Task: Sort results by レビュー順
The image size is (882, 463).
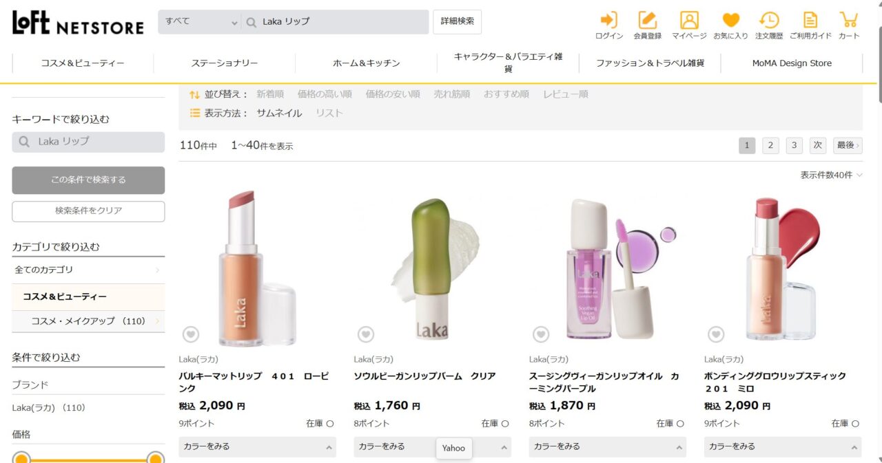Action: [566, 94]
